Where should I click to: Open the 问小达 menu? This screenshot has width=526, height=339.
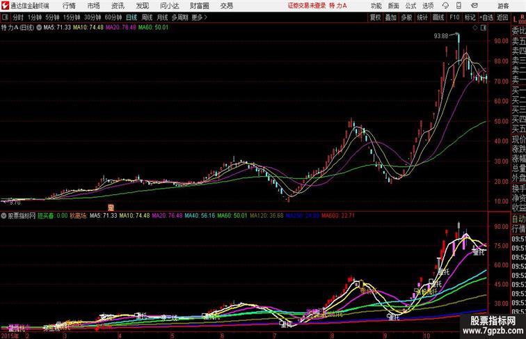169,6
